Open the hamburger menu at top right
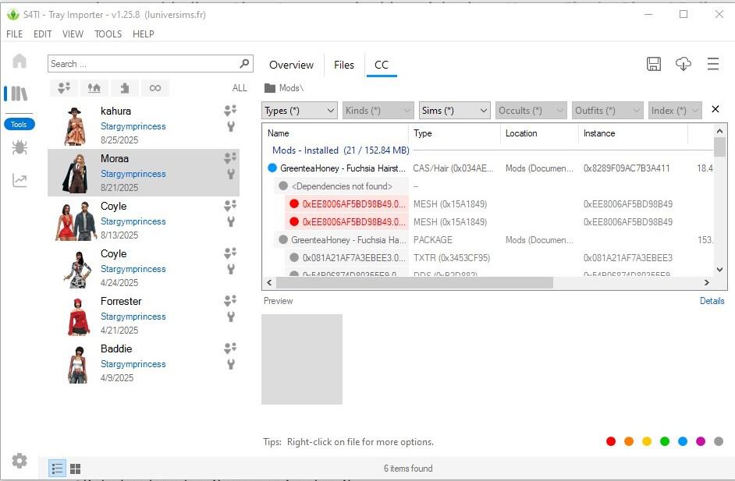The height and width of the screenshot is (481, 735). [x=713, y=65]
